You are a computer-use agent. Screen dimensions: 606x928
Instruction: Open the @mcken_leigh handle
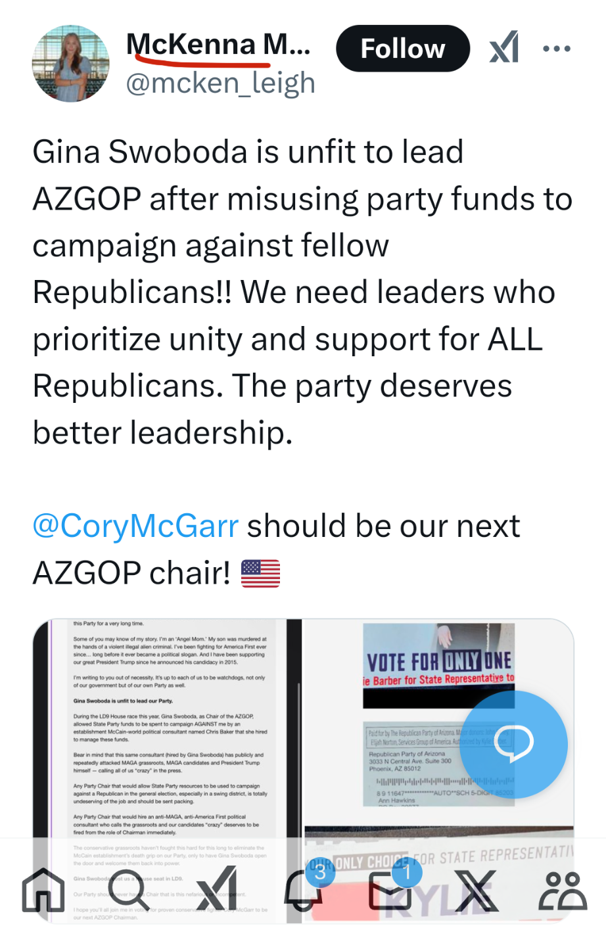pyautogui.click(x=220, y=83)
